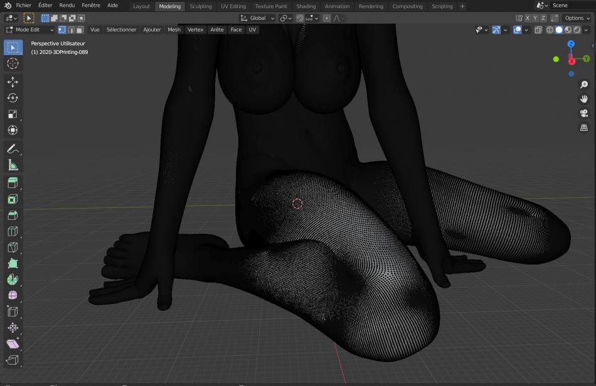Select the Move tool in the toolbar

tap(13, 82)
